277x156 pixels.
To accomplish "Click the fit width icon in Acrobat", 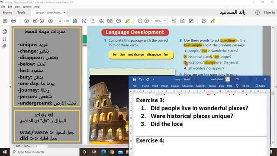I will 84,21.
